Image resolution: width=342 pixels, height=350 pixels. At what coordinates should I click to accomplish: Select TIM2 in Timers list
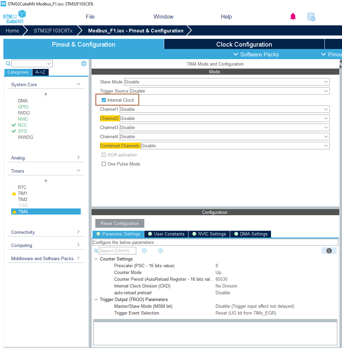[23, 199]
